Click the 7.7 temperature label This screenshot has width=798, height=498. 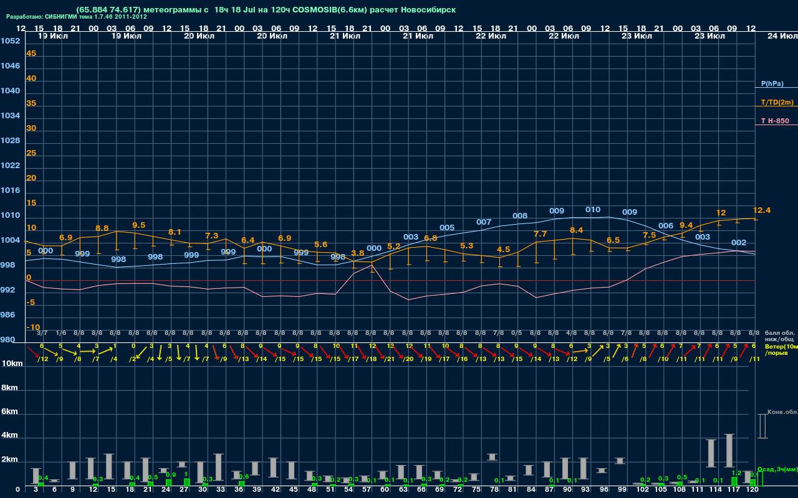click(541, 234)
